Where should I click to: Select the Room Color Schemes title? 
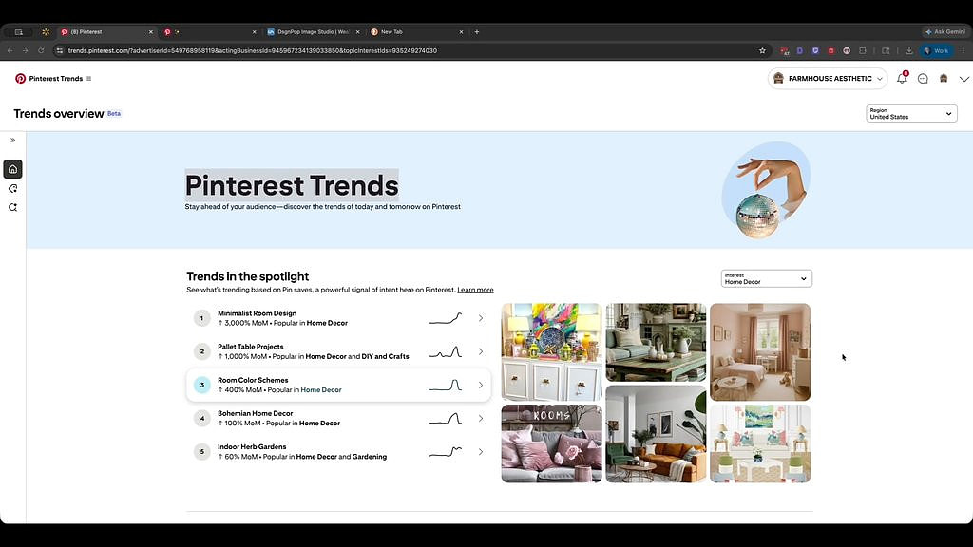[x=253, y=380]
